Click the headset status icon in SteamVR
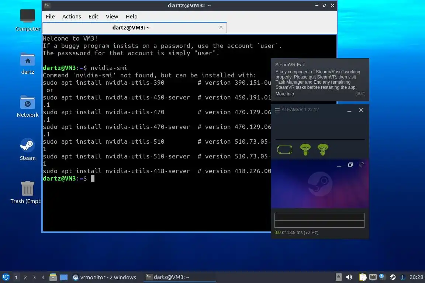 (x=284, y=150)
